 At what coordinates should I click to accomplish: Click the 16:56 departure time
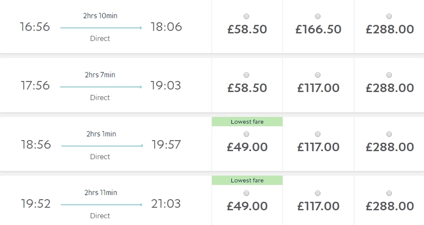(x=35, y=27)
